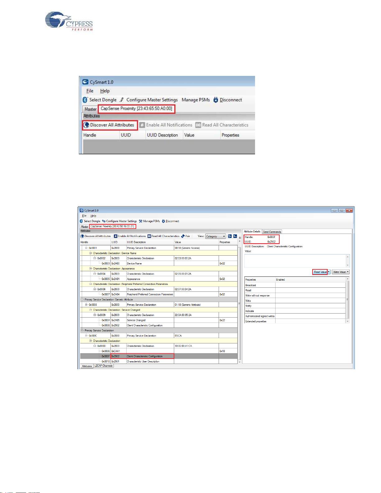Select the bottom Attributes tab
This screenshot has height=493, width=381.
[87, 366]
